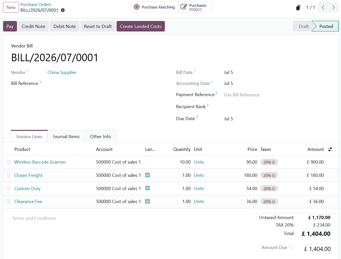Click 20% G tax tag on Ocean Freight
The height and width of the screenshot is (259, 341).
[269, 175]
